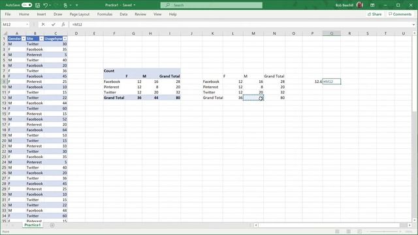Switch to the Home ribbon tab
Screen dimensions: 418x235
click(24, 14)
